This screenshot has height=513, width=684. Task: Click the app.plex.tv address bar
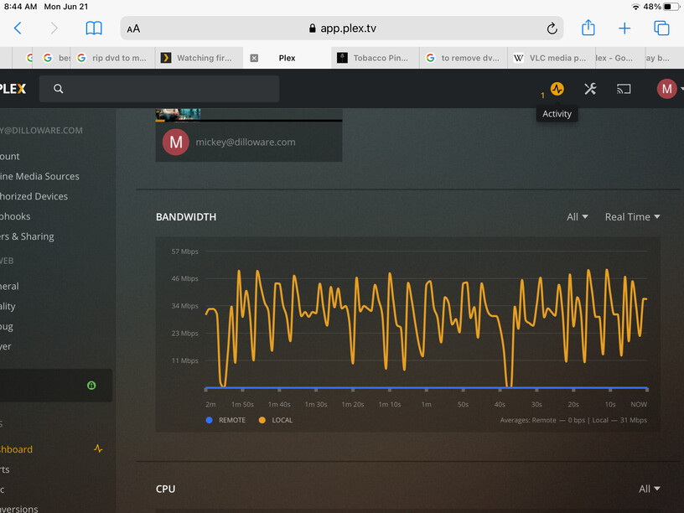(342, 28)
